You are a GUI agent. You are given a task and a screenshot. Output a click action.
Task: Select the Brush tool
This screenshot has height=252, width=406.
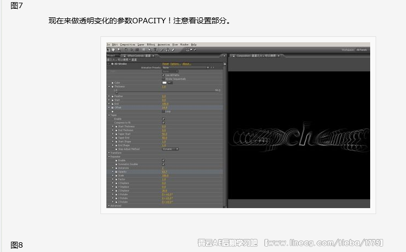(162, 50)
